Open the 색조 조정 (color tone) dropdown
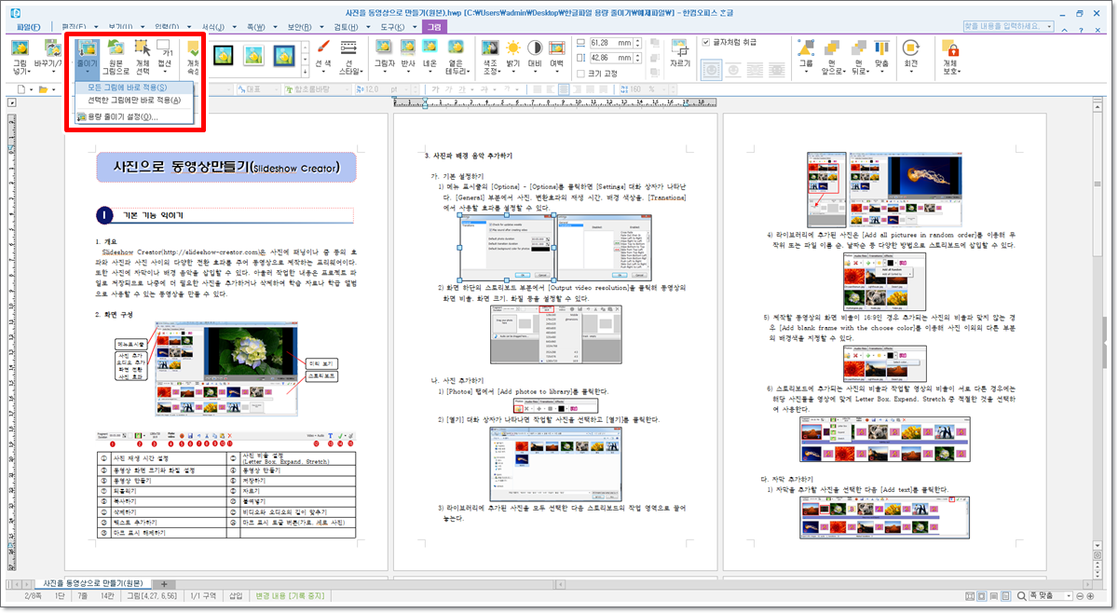The width and height of the screenshot is (1118, 613). click(x=489, y=57)
